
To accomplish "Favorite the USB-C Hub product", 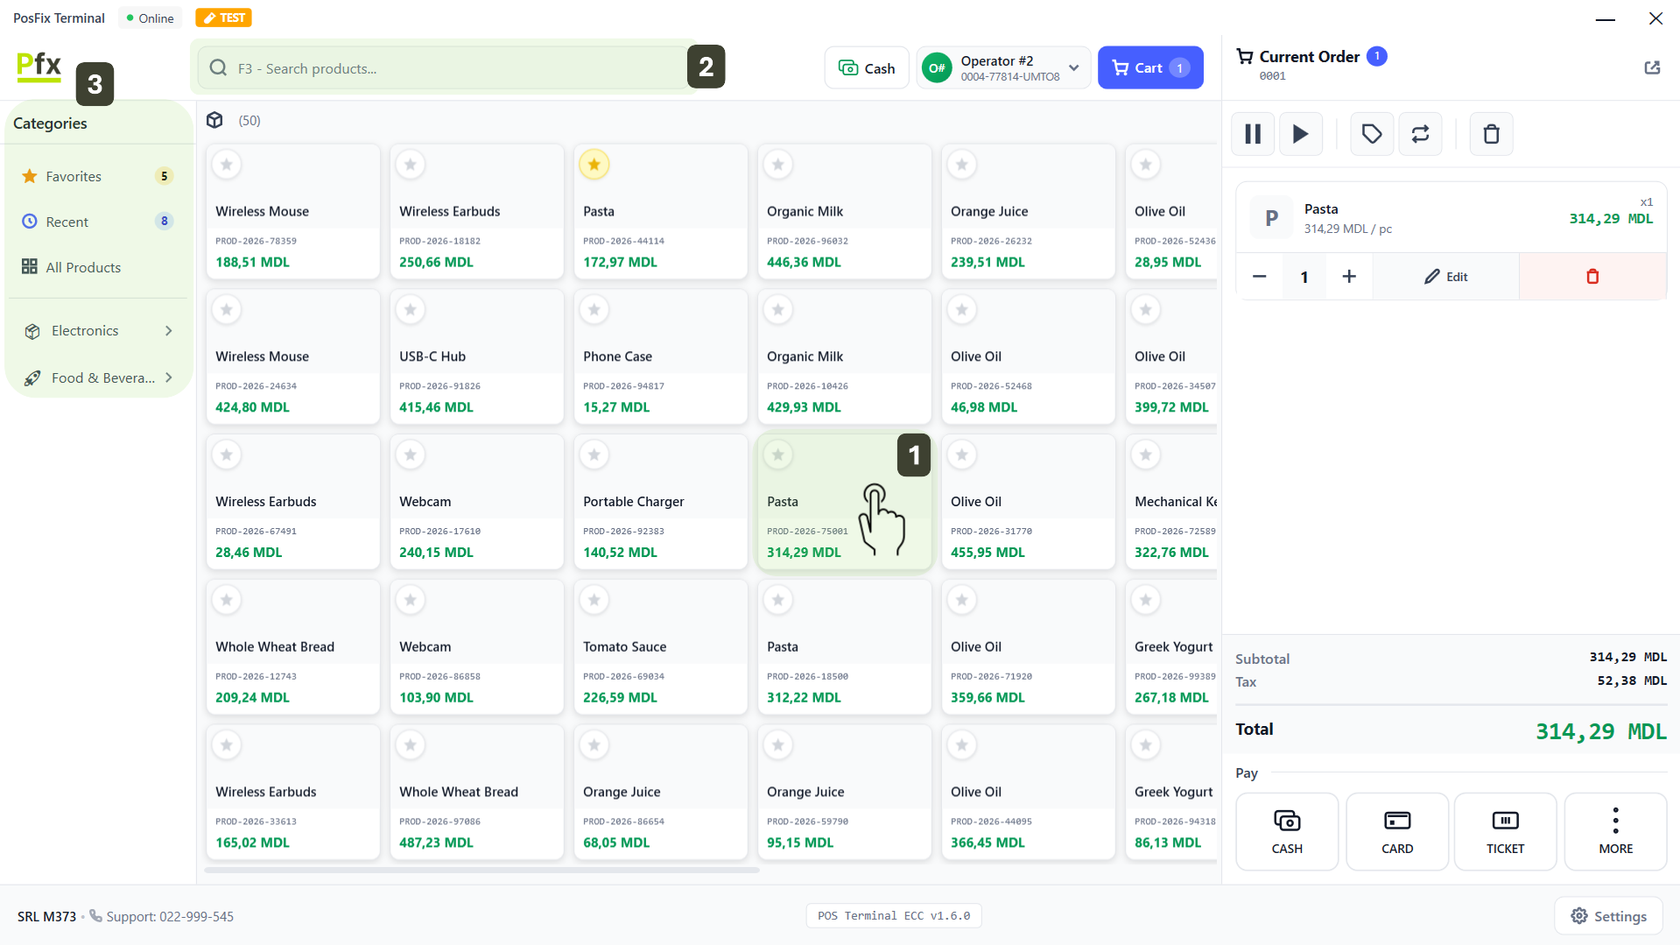I will pyautogui.click(x=410, y=309).
